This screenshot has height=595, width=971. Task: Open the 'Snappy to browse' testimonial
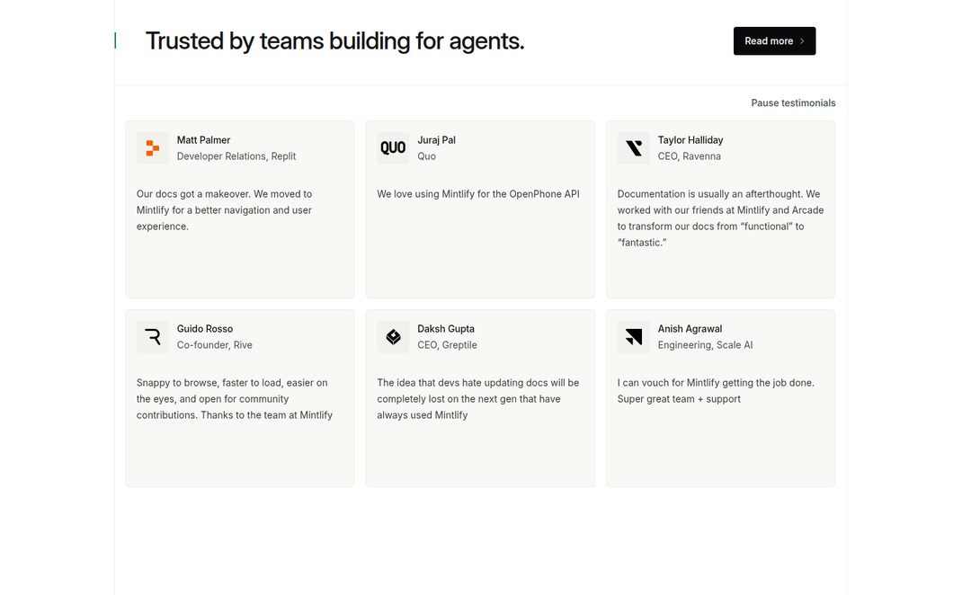(x=234, y=399)
